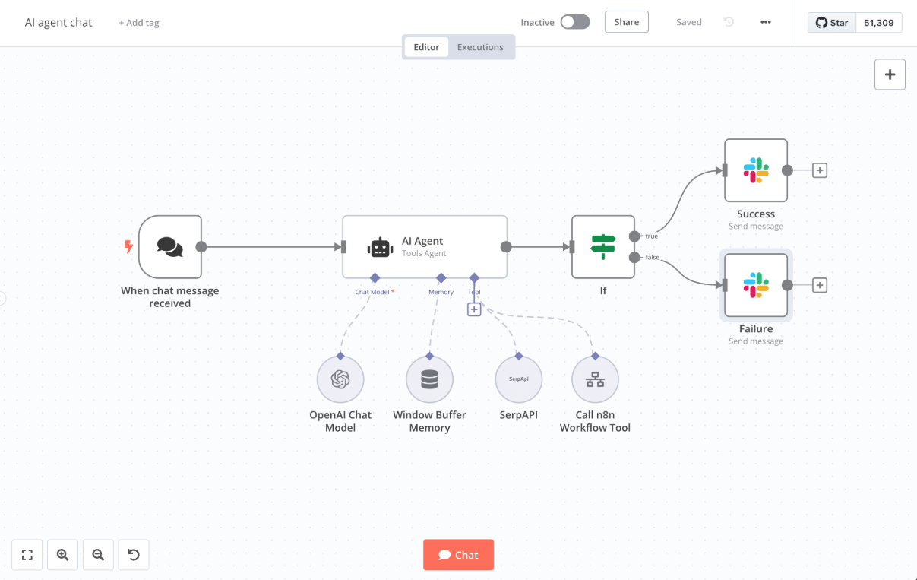This screenshot has width=917, height=580.
Task: Click the Add tag field
Action: (x=139, y=23)
